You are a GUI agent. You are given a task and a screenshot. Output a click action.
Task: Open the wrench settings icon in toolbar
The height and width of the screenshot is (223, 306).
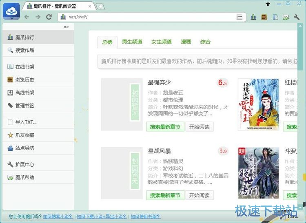click(297, 17)
